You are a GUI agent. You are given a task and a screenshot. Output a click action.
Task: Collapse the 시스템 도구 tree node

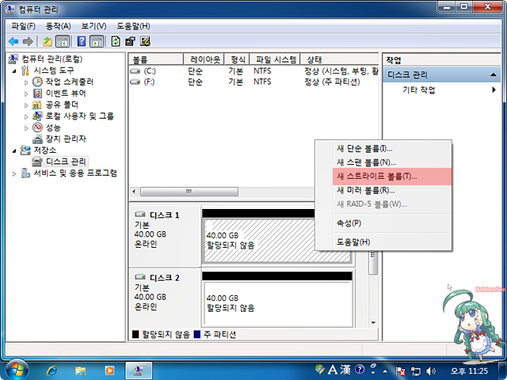pyautogui.click(x=15, y=70)
